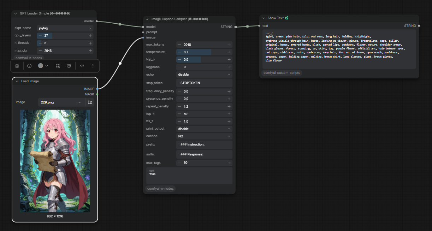Increase repeat_penalty with the plus button
The width and height of the screenshot is (432, 231).
[x=229, y=106]
